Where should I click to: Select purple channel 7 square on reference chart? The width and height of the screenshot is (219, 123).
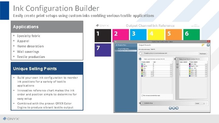[103, 50]
